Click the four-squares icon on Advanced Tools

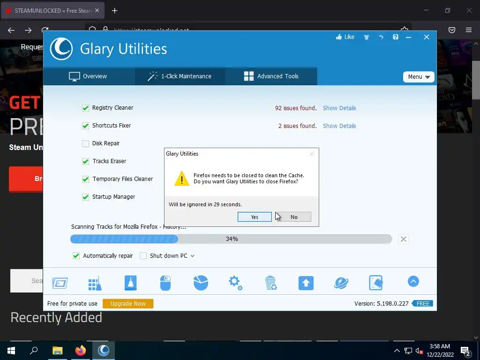[248, 76]
